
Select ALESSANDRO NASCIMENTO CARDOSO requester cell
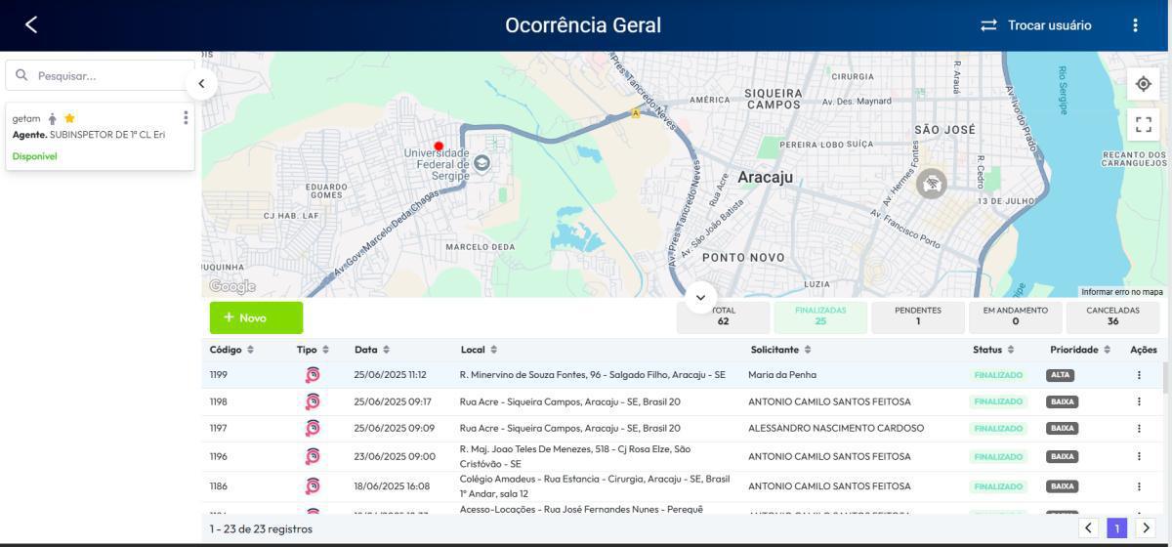coord(836,428)
